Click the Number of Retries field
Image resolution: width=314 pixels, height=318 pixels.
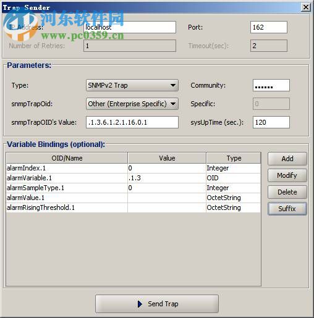click(x=130, y=46)
